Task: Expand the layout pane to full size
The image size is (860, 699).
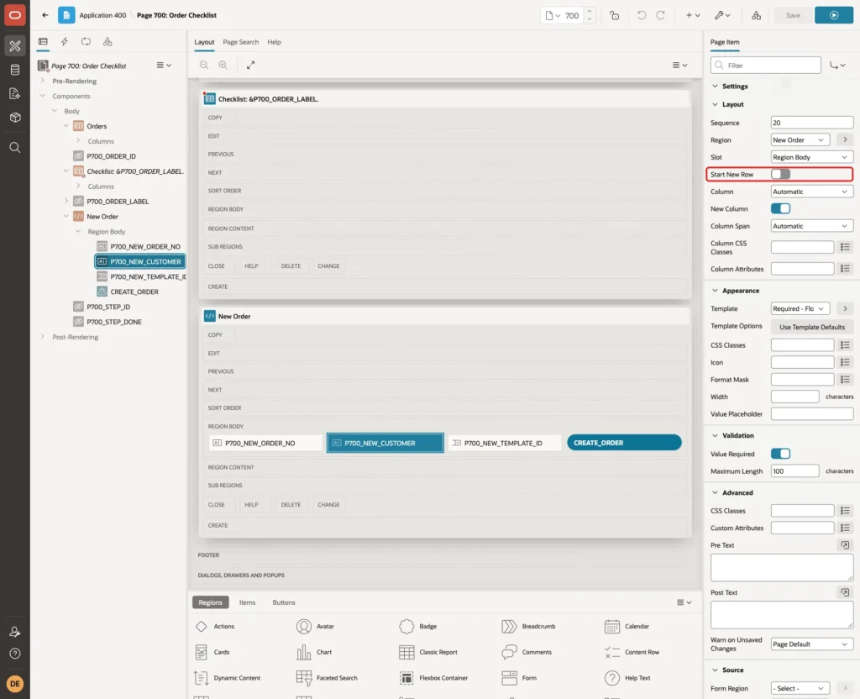Action: pyautogui.click(x=250, y=66)
